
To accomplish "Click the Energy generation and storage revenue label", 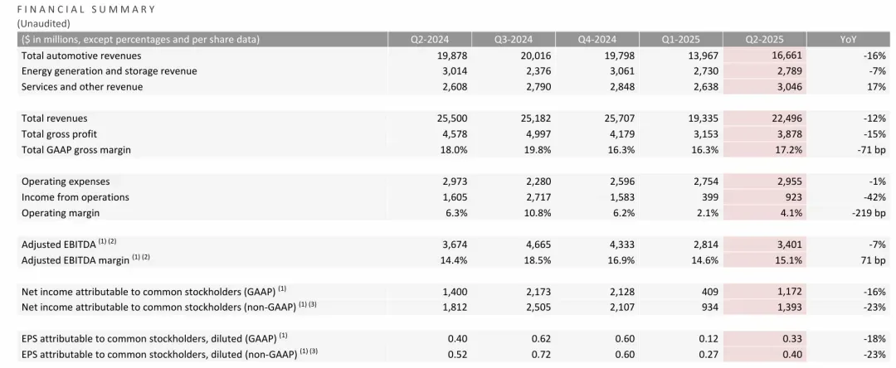I will click(110, 71).
